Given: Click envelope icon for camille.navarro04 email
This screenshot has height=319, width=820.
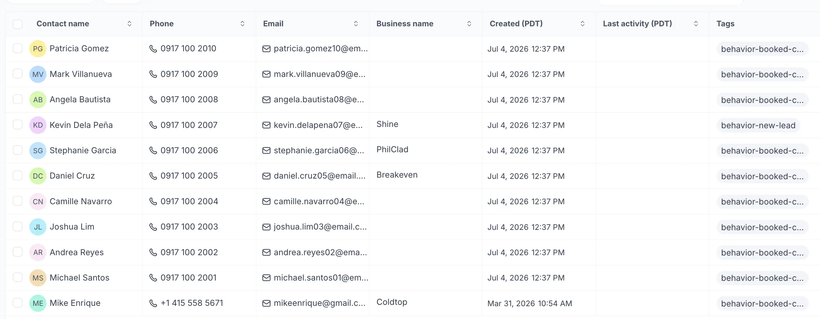Looking at the screenshot, I should click(266, 202).
